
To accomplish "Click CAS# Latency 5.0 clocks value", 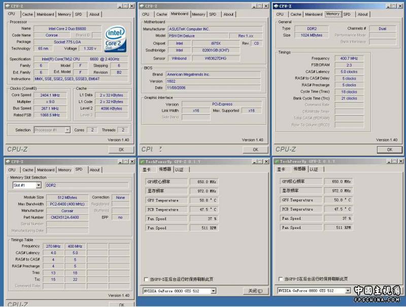I will 349,72.
